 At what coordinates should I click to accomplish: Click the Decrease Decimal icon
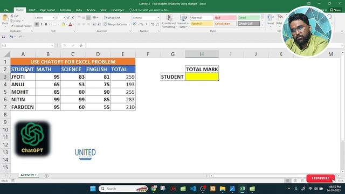point(157,24)
